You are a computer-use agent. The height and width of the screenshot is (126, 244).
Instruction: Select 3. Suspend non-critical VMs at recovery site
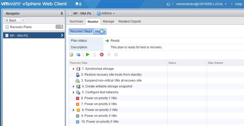point(111,81)
